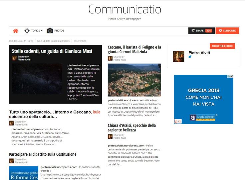The width and height of the screenshot is (245, 180).
Task: Click the Google +1 button on ad
Action: [x=178, y=122]
